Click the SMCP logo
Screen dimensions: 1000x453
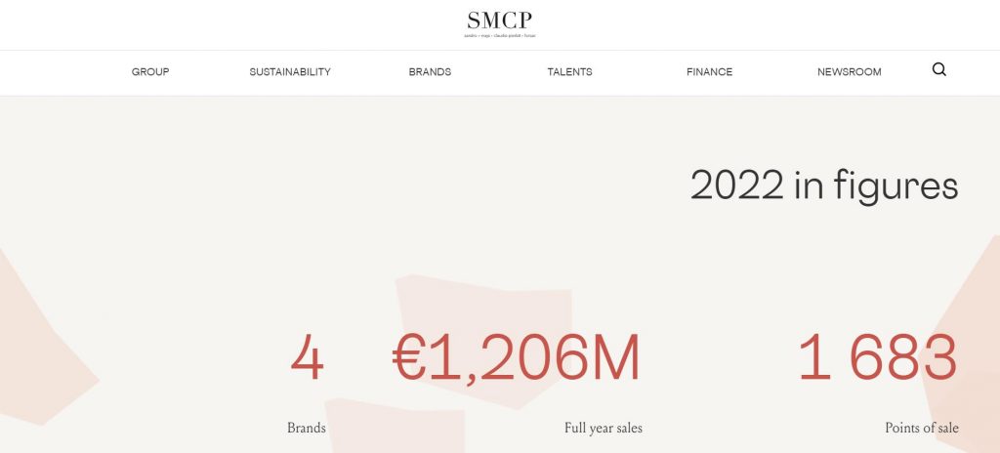500,21
